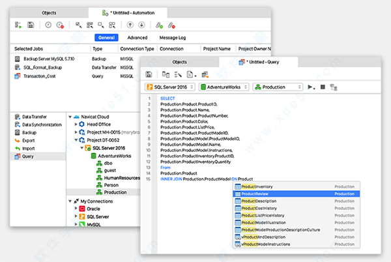
Task: Select Backup job type in sidebar
Action: click(x=25, y=132)
